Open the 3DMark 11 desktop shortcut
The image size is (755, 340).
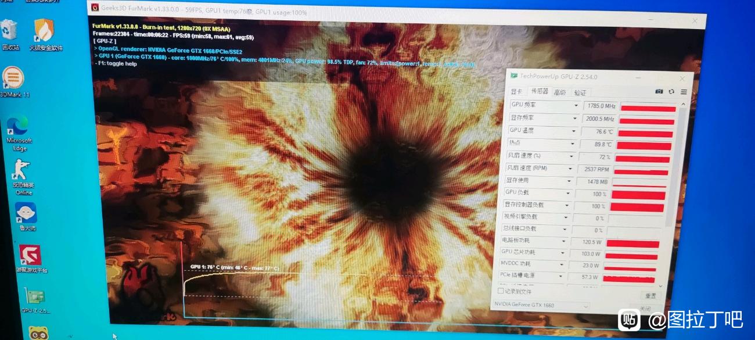(x=14, y=81)
